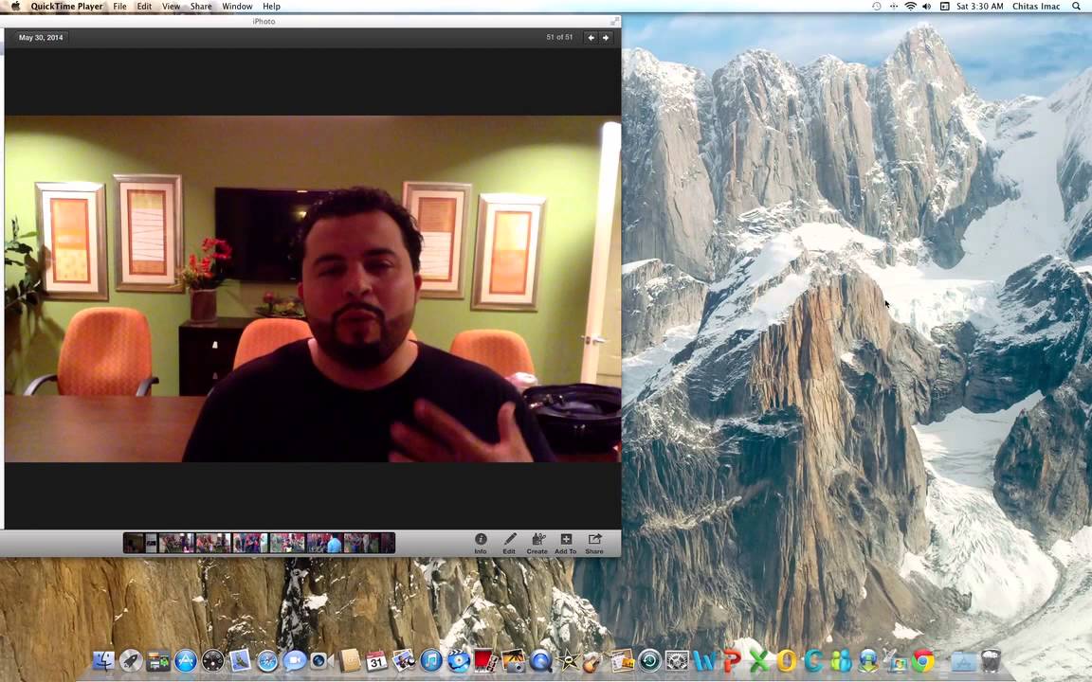
Task: Click the Time Machine menu bar icon
Action: [876, 7]
